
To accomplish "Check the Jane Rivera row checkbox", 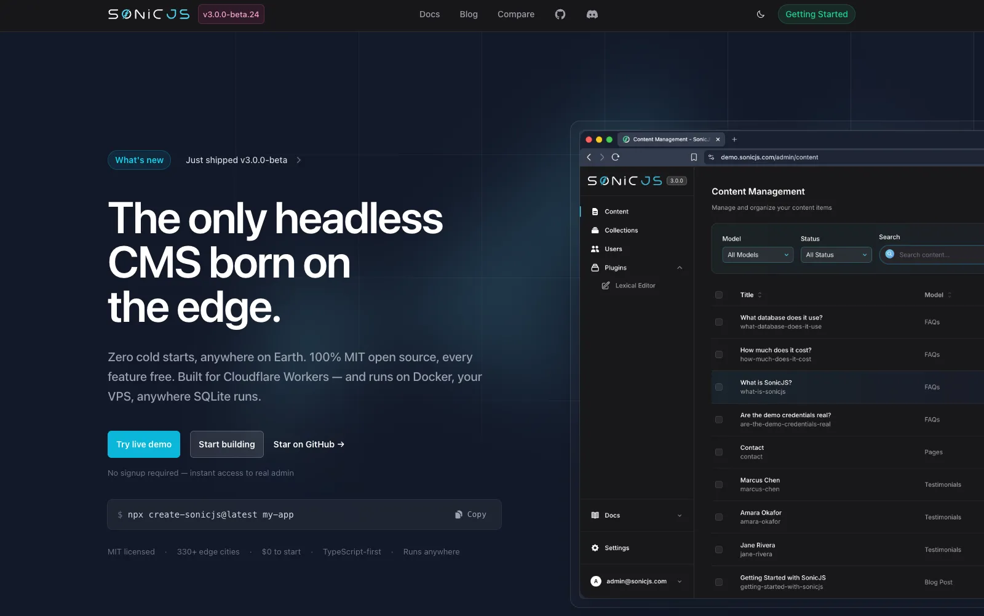I will [719, 550].
